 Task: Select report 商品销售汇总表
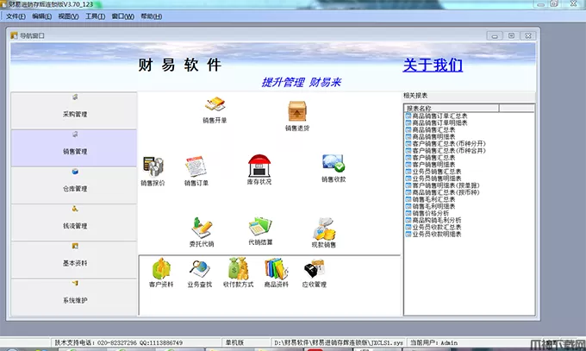point(431,130)
